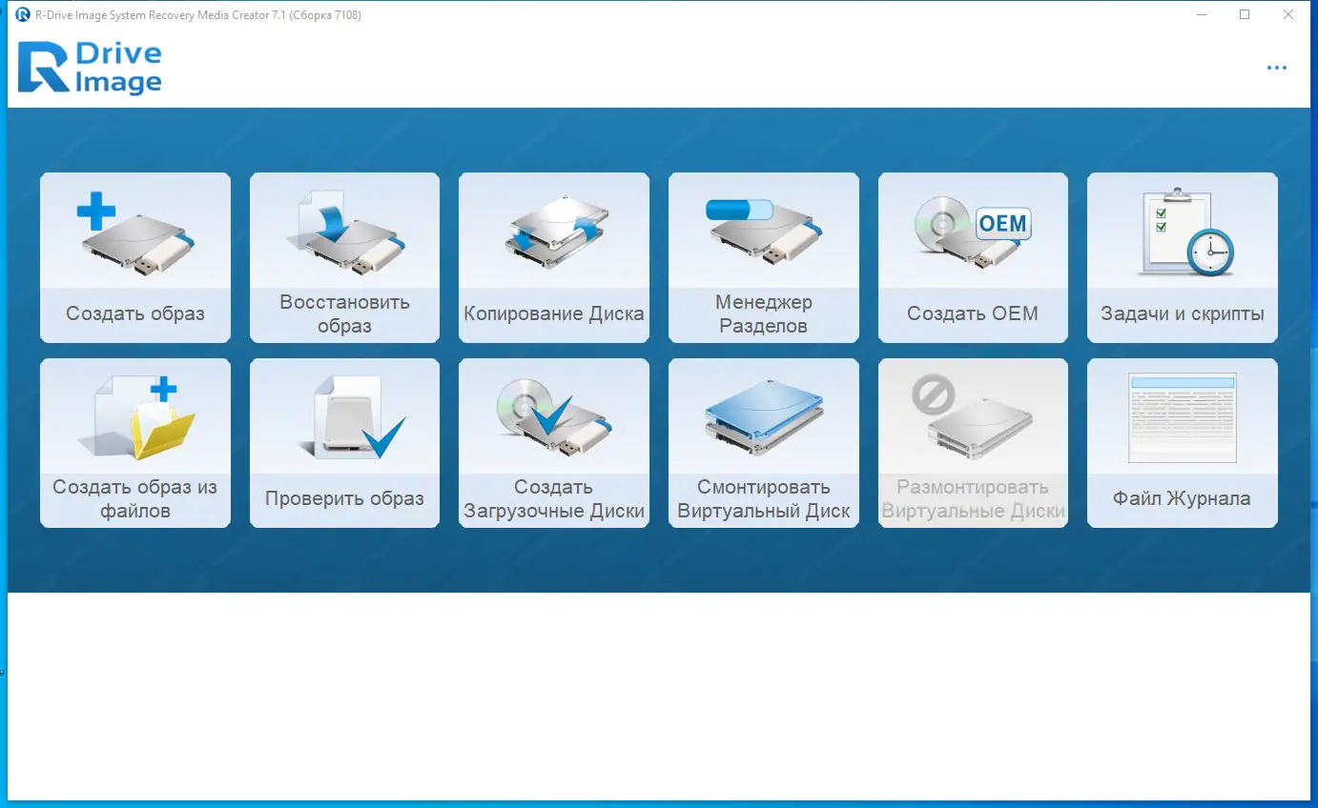This screenshot has height=808, width=1318.
Task: Open Менеджер Разделов partition manager
Action: point(764,257)
